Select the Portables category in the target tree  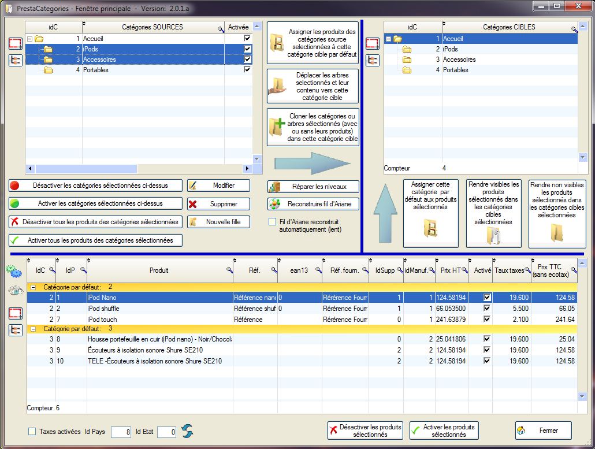[x=455, y=70]
